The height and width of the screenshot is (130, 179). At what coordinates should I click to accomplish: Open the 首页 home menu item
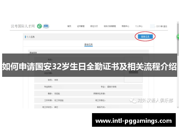tap(69, 26)
